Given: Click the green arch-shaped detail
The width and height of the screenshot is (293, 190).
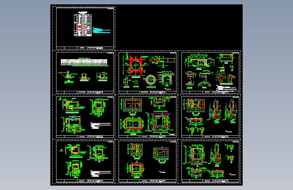Looking at the screenshot, I should [x=204, y=84].
